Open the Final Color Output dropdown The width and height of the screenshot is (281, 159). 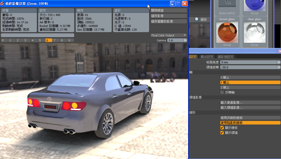point(169,35)
